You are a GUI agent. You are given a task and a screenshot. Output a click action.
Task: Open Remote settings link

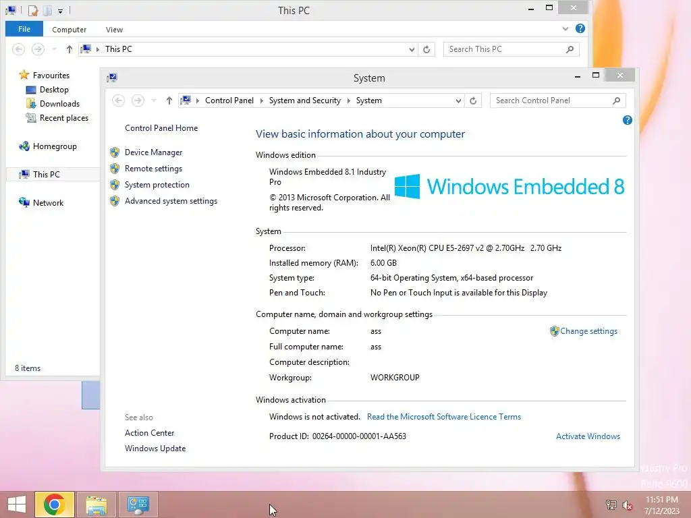tap(153, 169)
